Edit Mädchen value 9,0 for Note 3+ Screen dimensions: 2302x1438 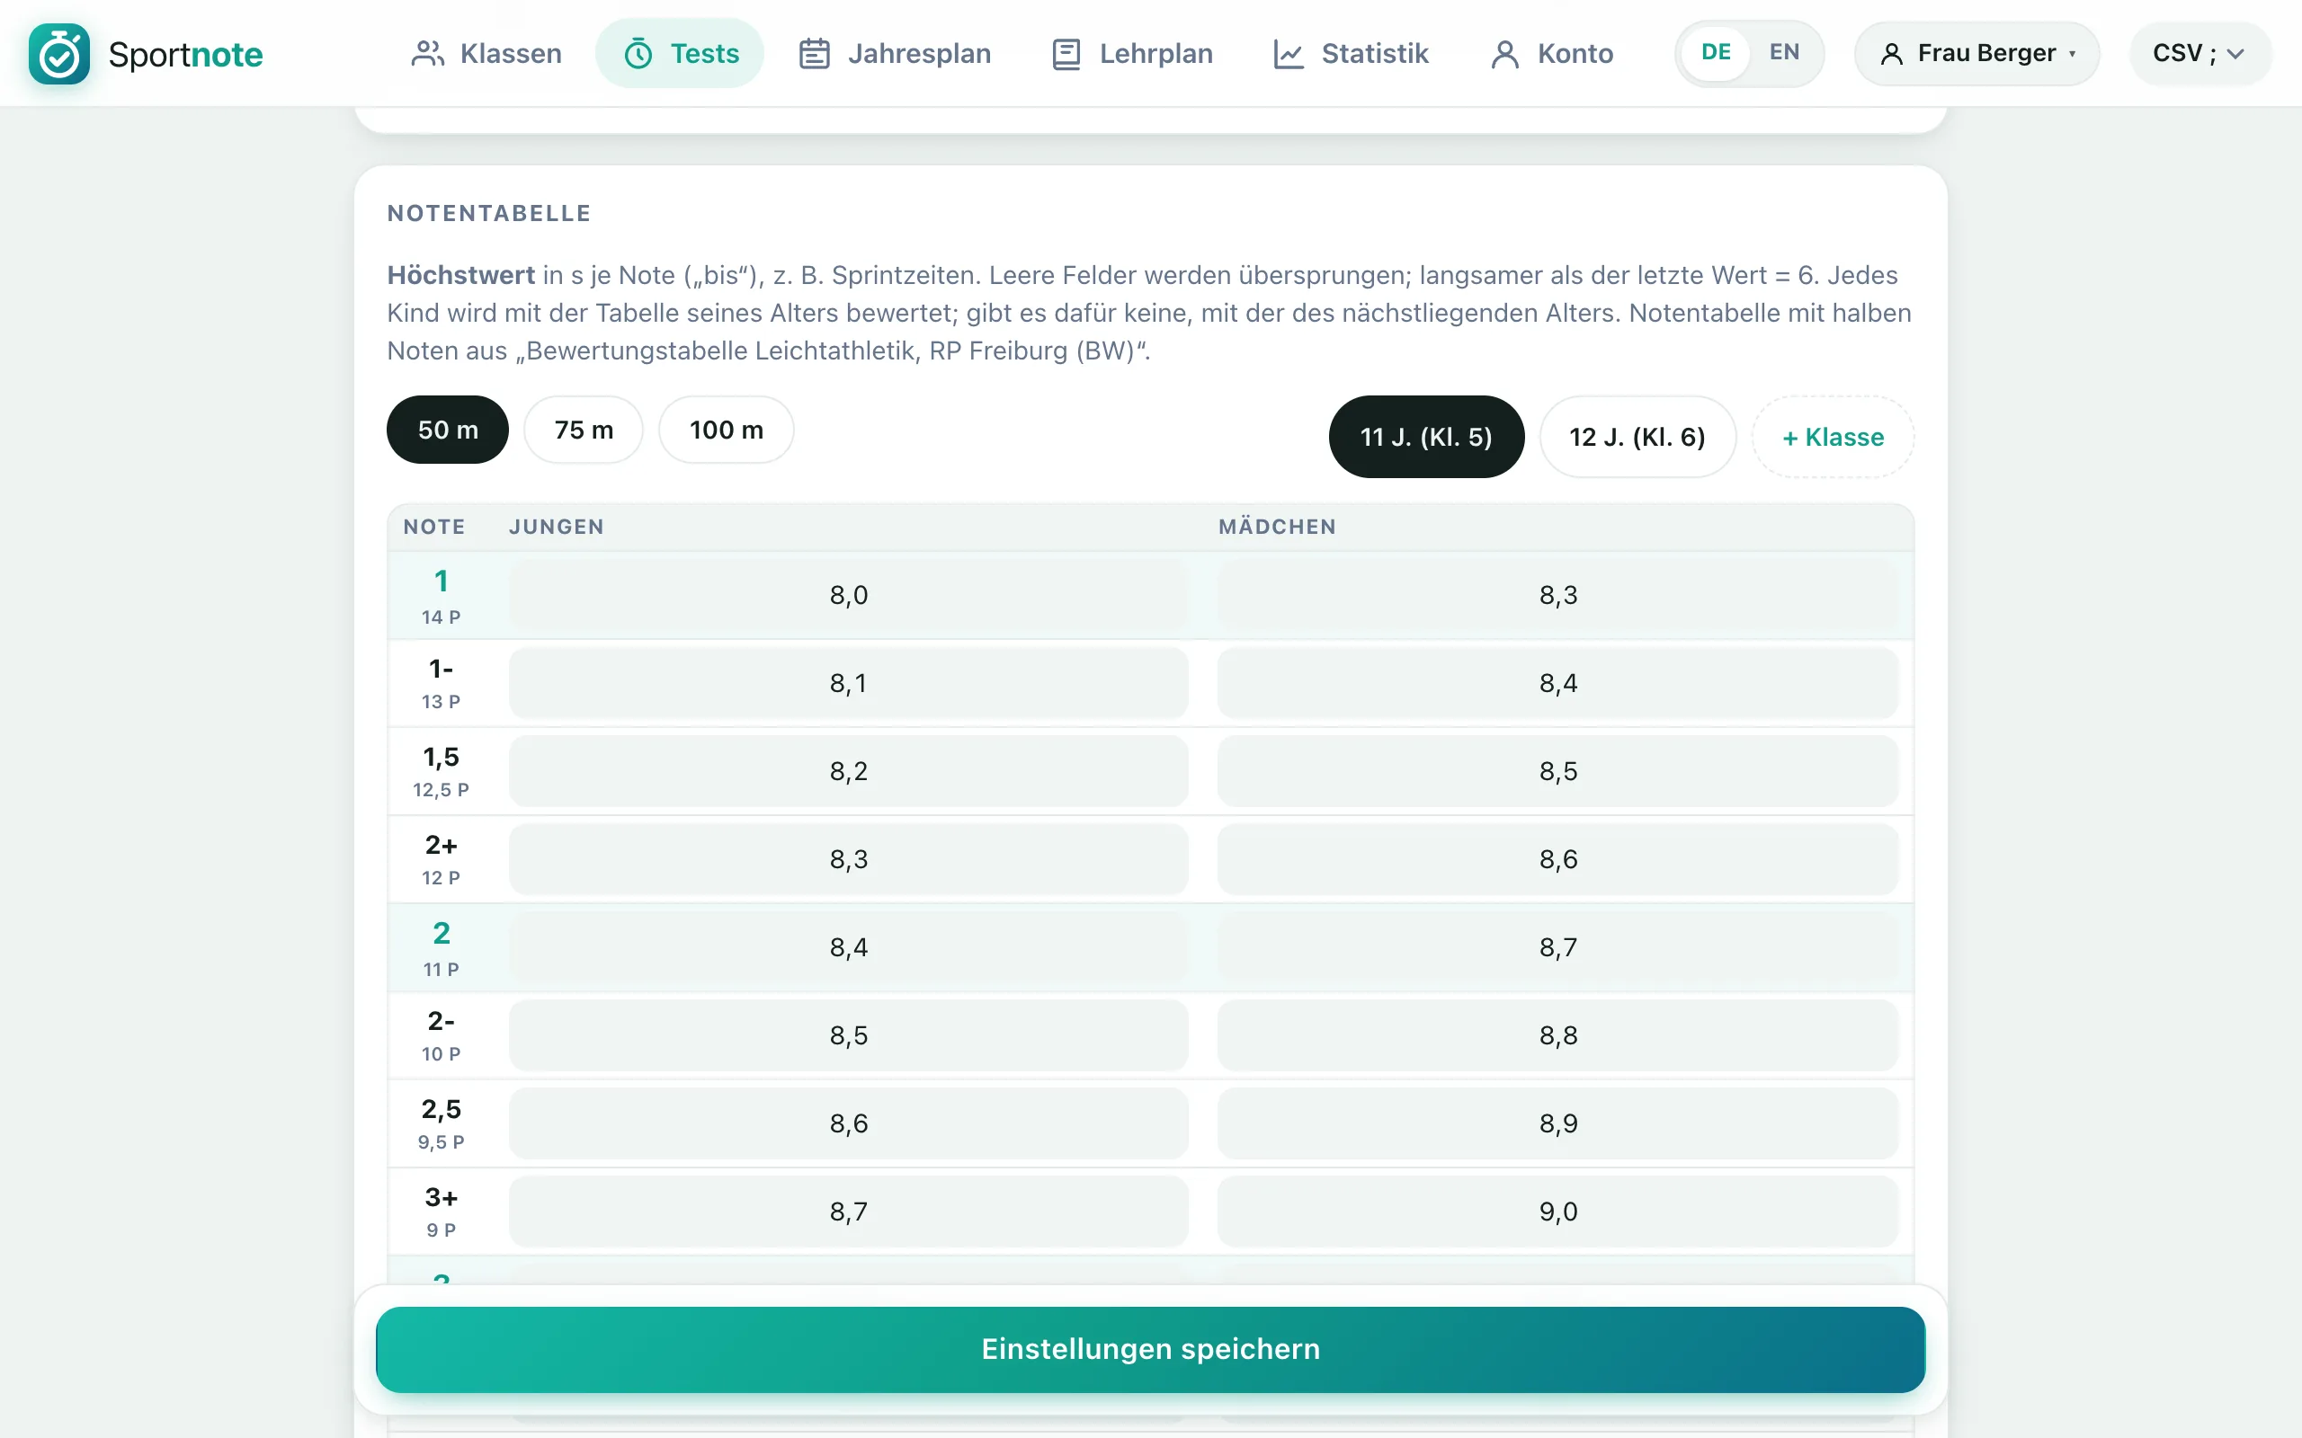[x=1558, y=1212]
